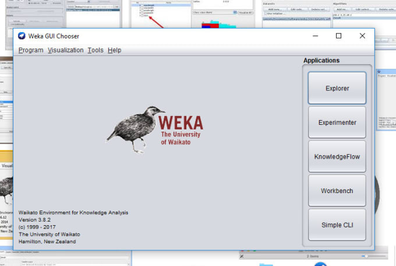Viewport: 396px width, 266px height.
Task: Click the 'Waikato Environment for Knowledge Analysis' text
Action: pos(73,212)
